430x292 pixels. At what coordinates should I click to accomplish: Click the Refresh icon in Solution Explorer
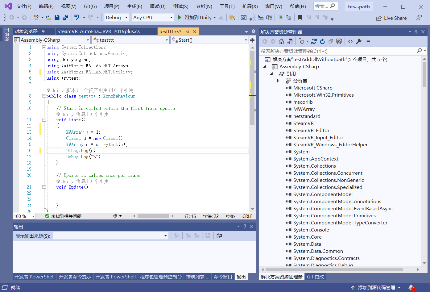[322, 41]
